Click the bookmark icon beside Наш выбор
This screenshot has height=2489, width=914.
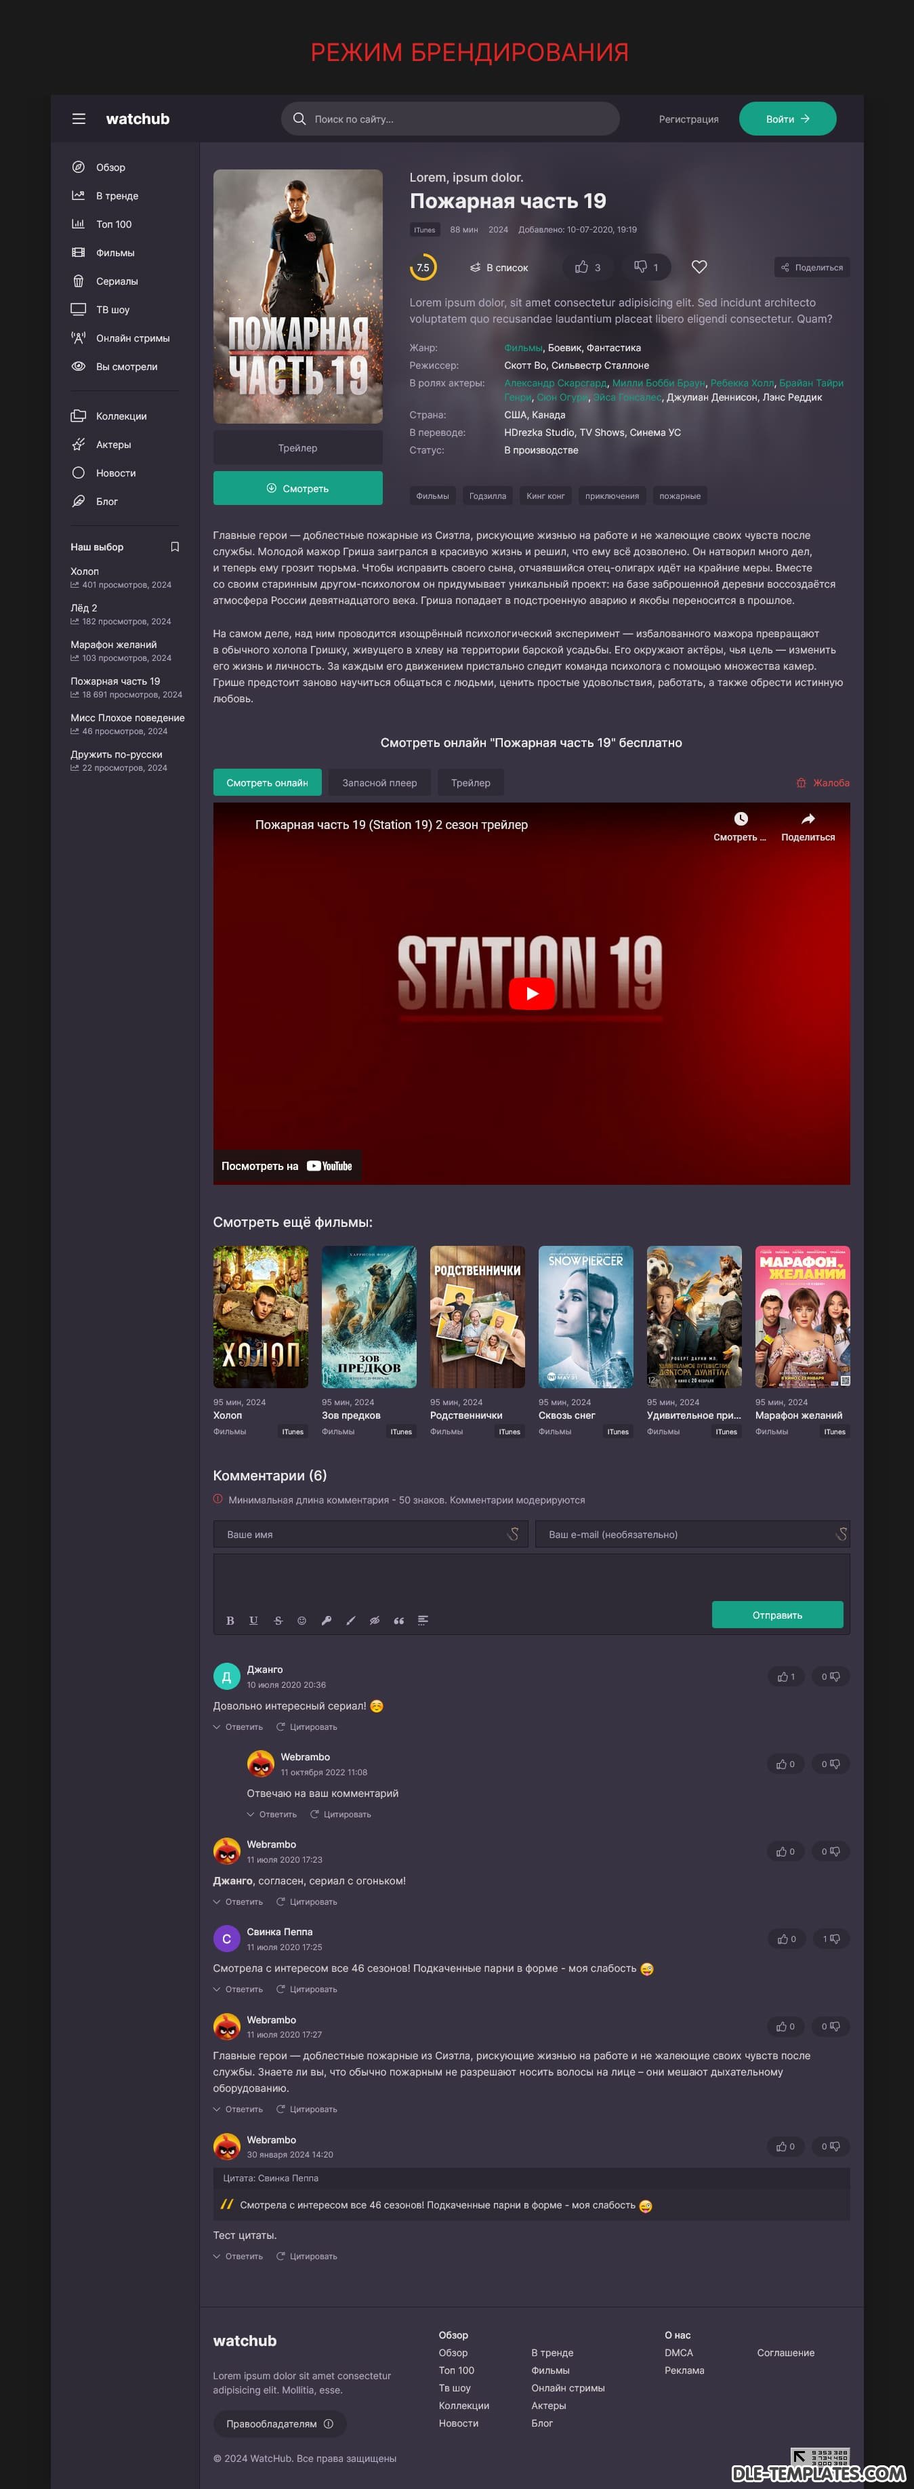pos(175,547)
